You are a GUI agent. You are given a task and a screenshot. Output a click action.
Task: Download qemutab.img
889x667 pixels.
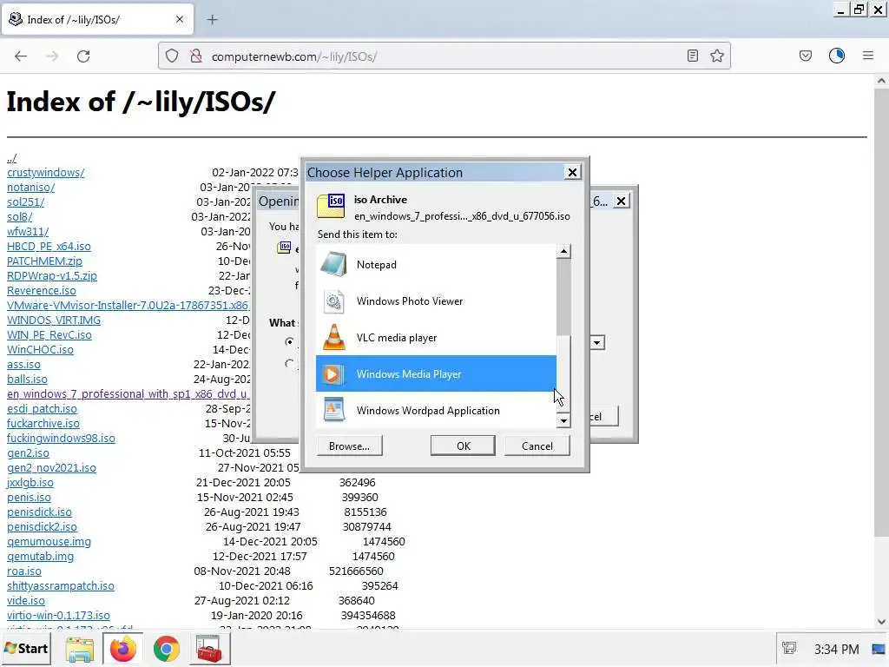40,556
